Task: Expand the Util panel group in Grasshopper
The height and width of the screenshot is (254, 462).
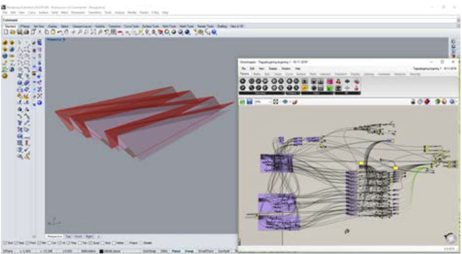Action: (x=348, y=93)
